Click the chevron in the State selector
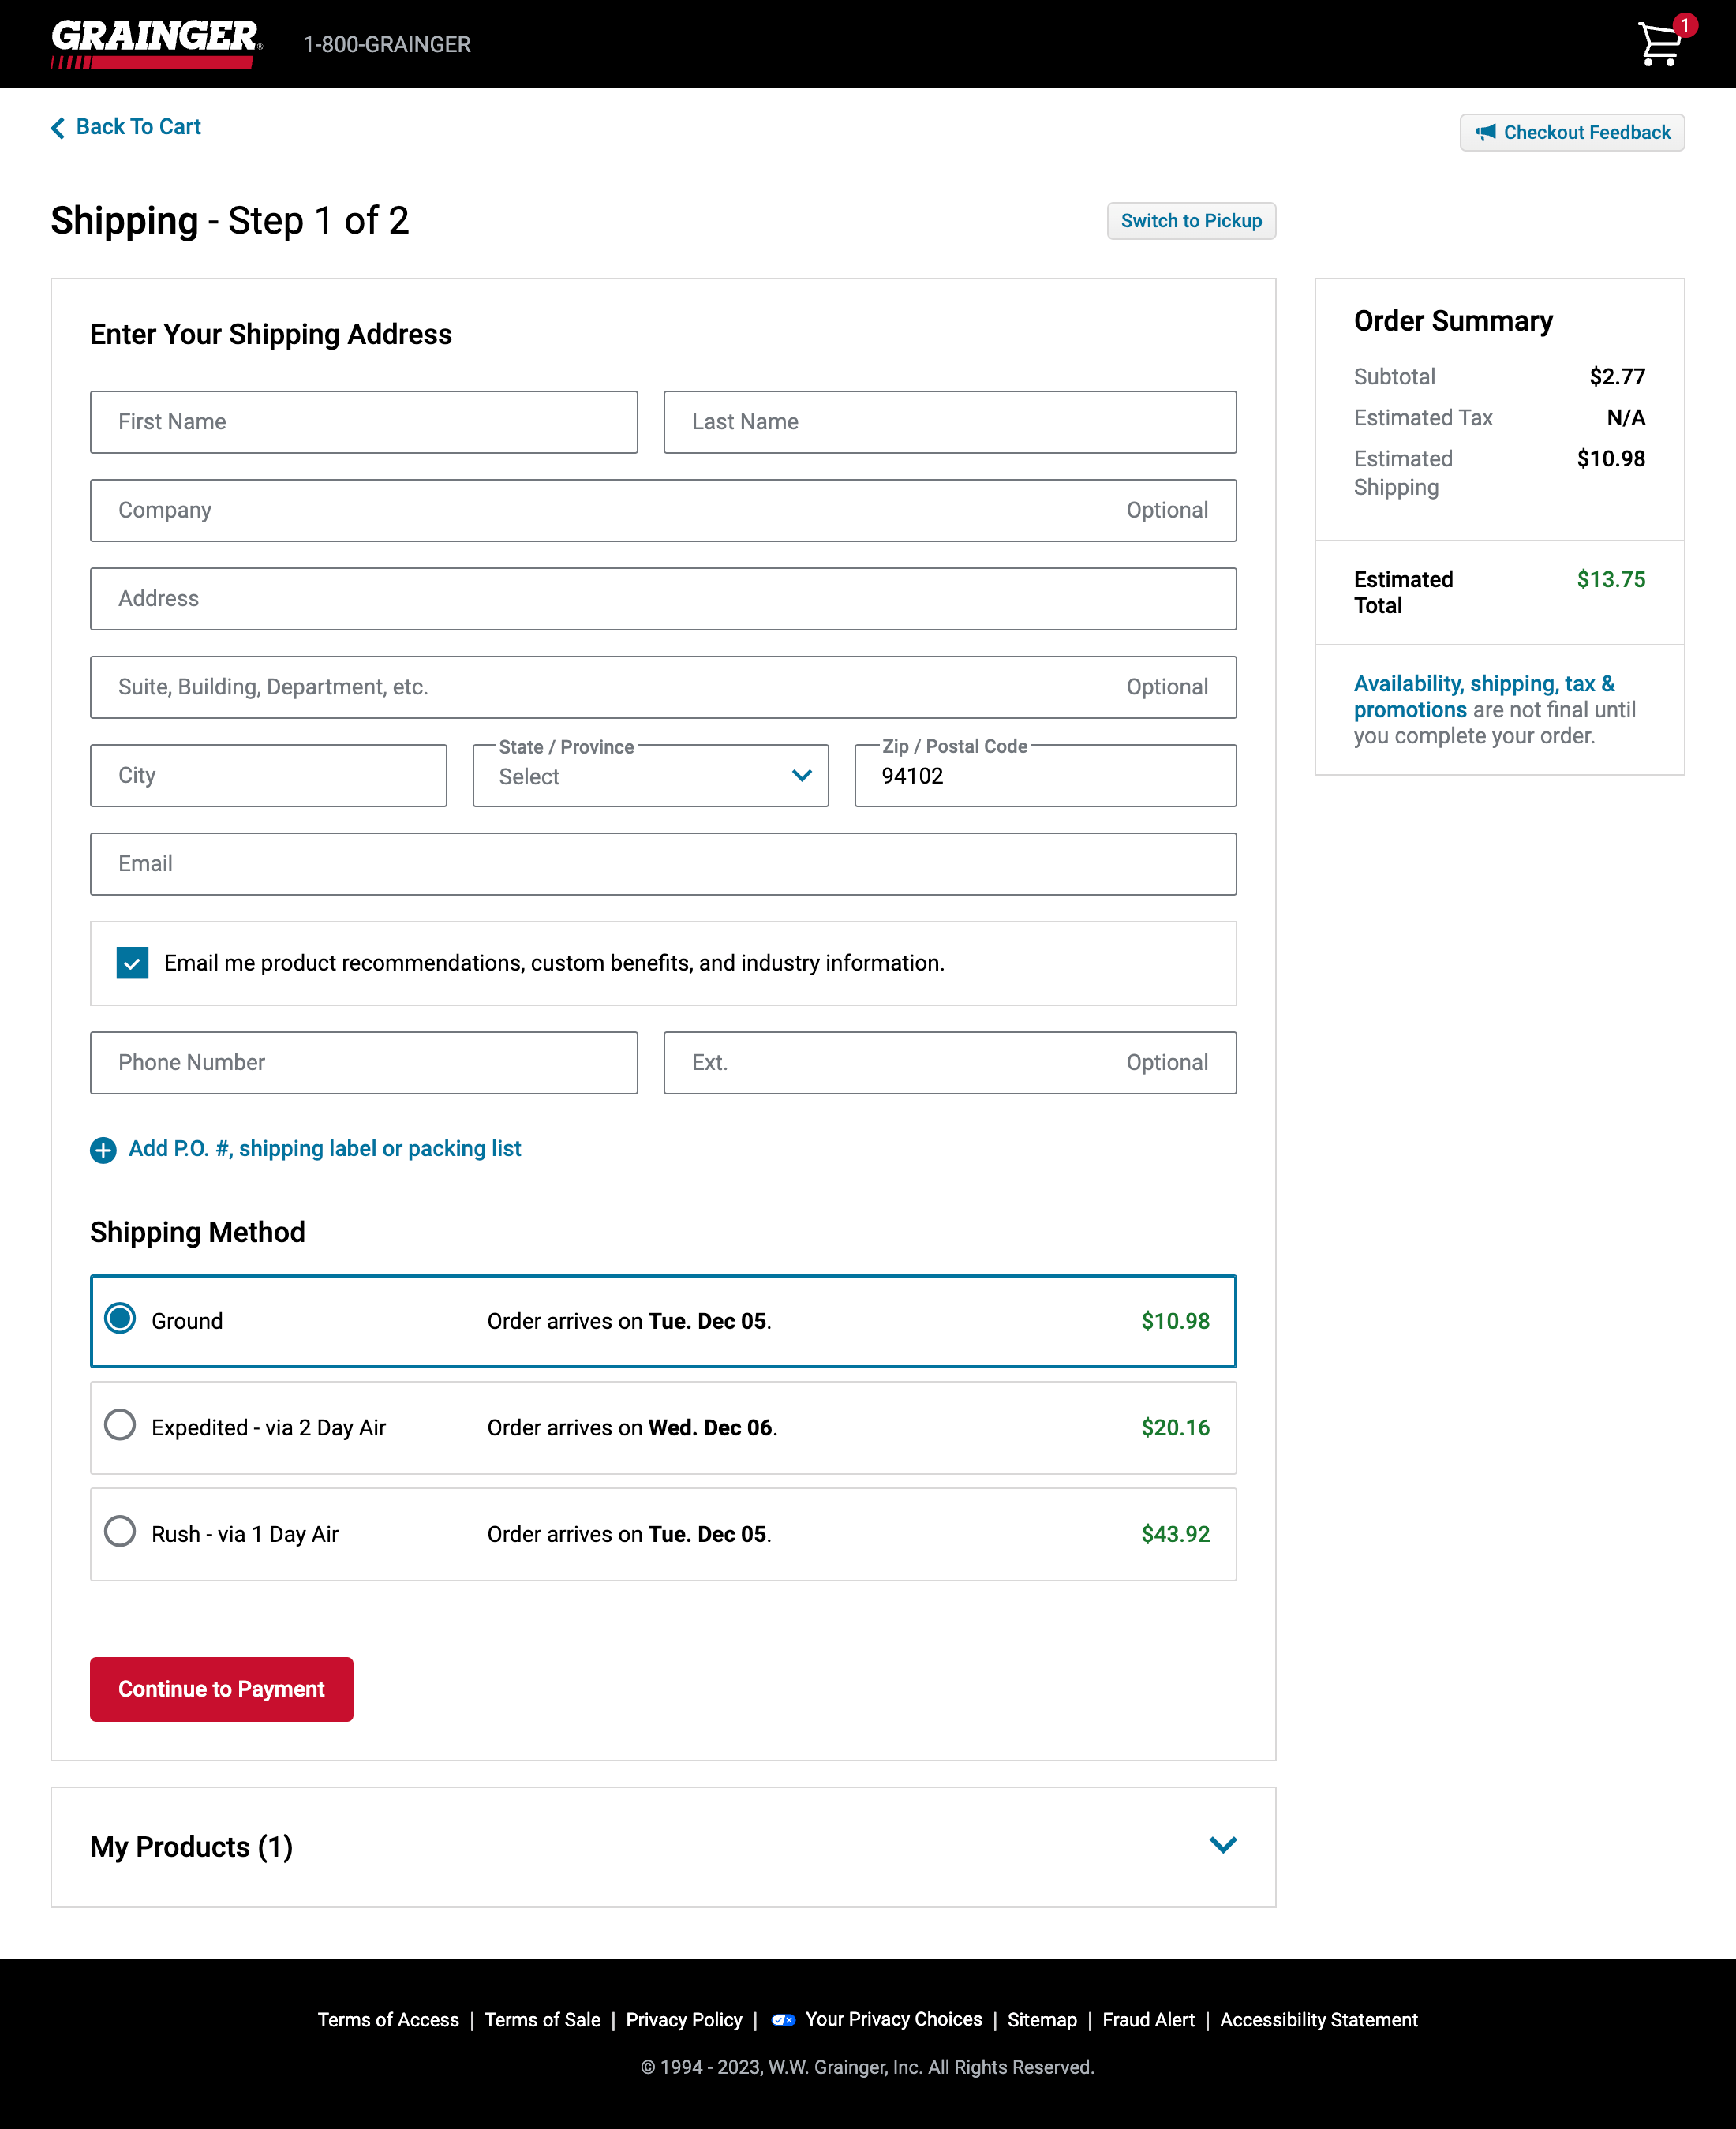This screenshot has width=1736, height=2129. [801, 776]
